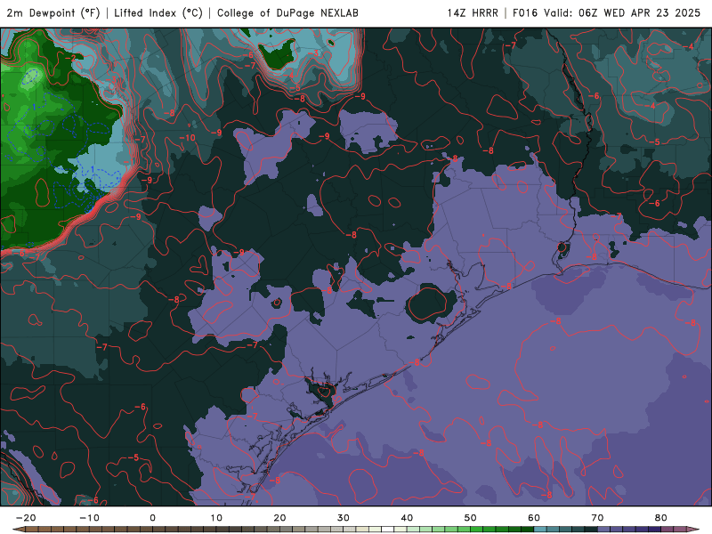The width and height of the screenshot is (712, 534).
Task: Select the "14Z HRRR" model run label
Action: pos(473,12)
